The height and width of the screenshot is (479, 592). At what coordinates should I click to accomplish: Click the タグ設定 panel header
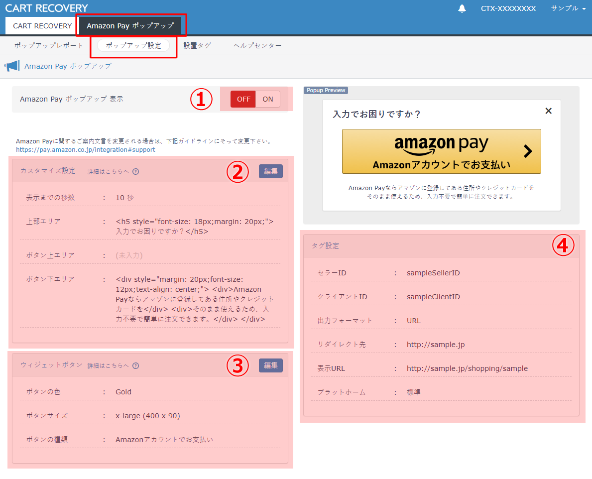click(x=441, y=246)
